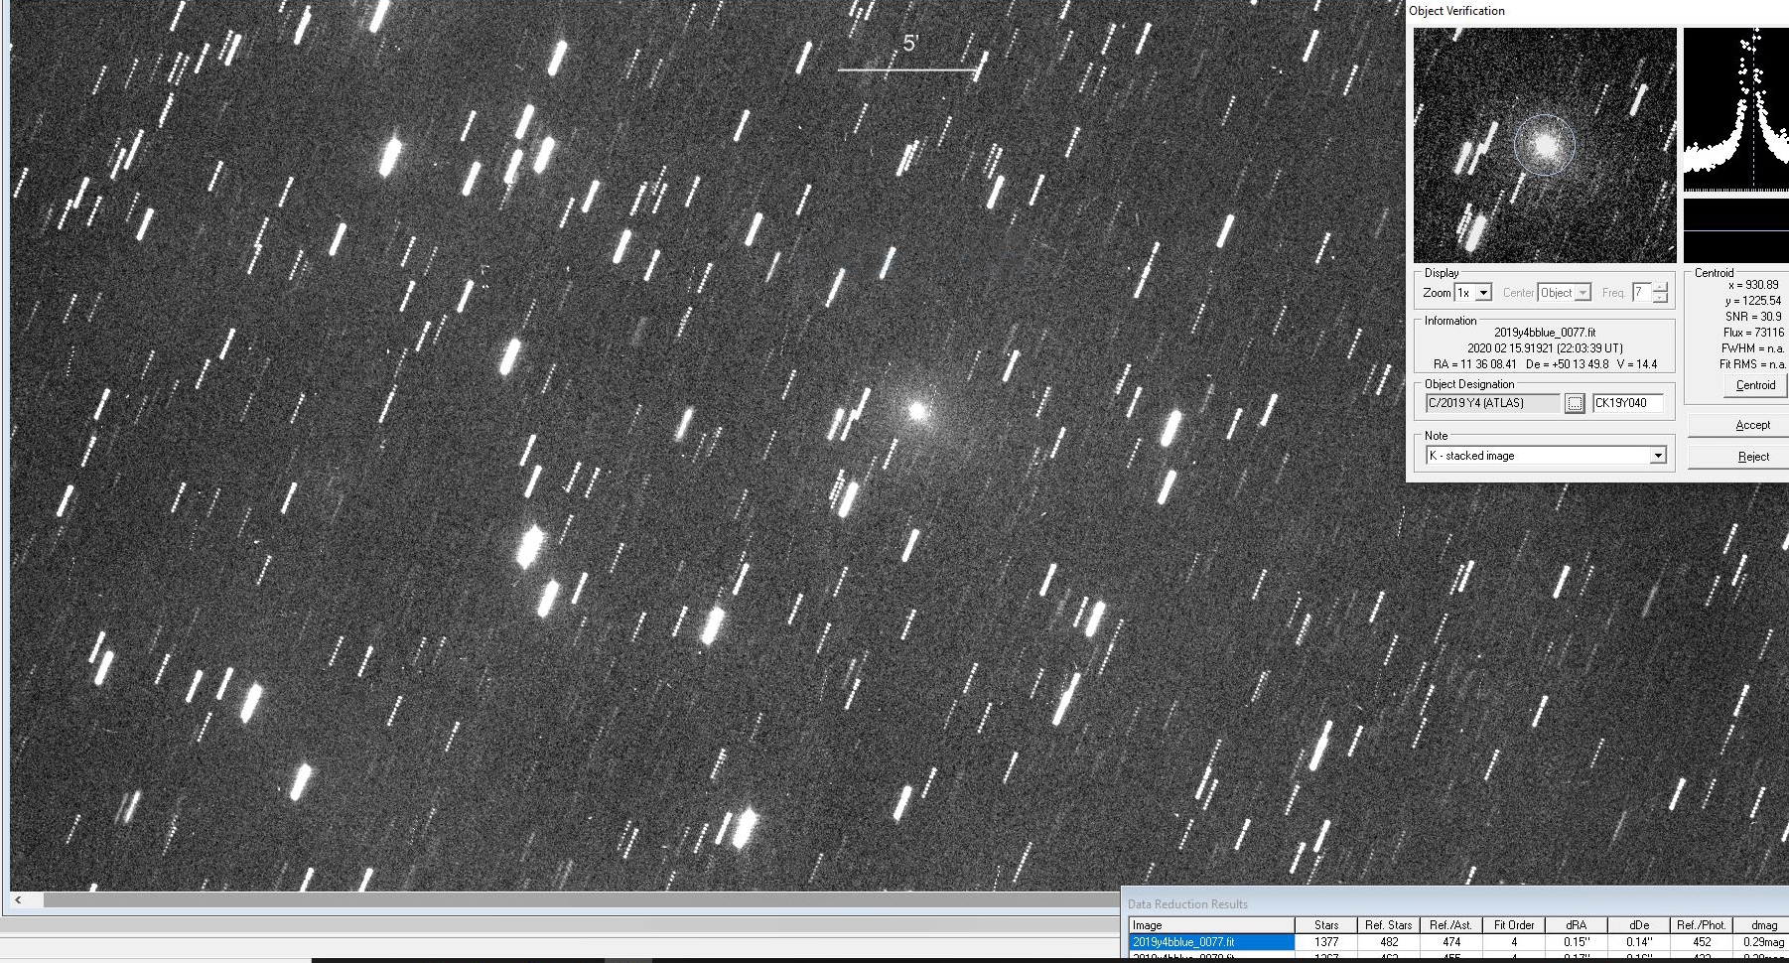Click the Fit Order column header
The width and height of the screenshot is (1789, 963).
point(1514,925)
